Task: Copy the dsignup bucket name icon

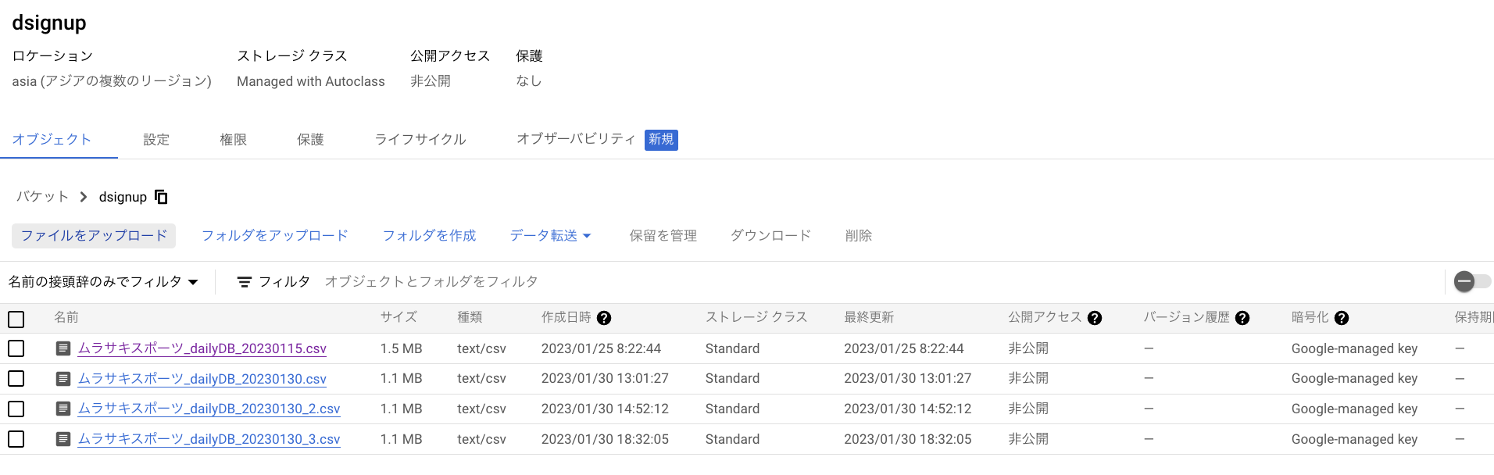Action: (161, 197)
